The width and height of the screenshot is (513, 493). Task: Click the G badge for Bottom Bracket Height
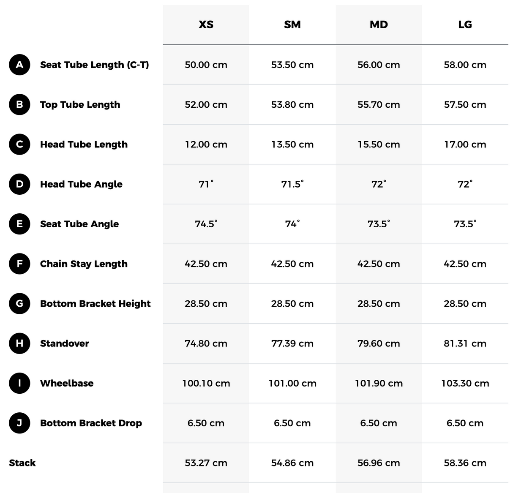[19, 303]
